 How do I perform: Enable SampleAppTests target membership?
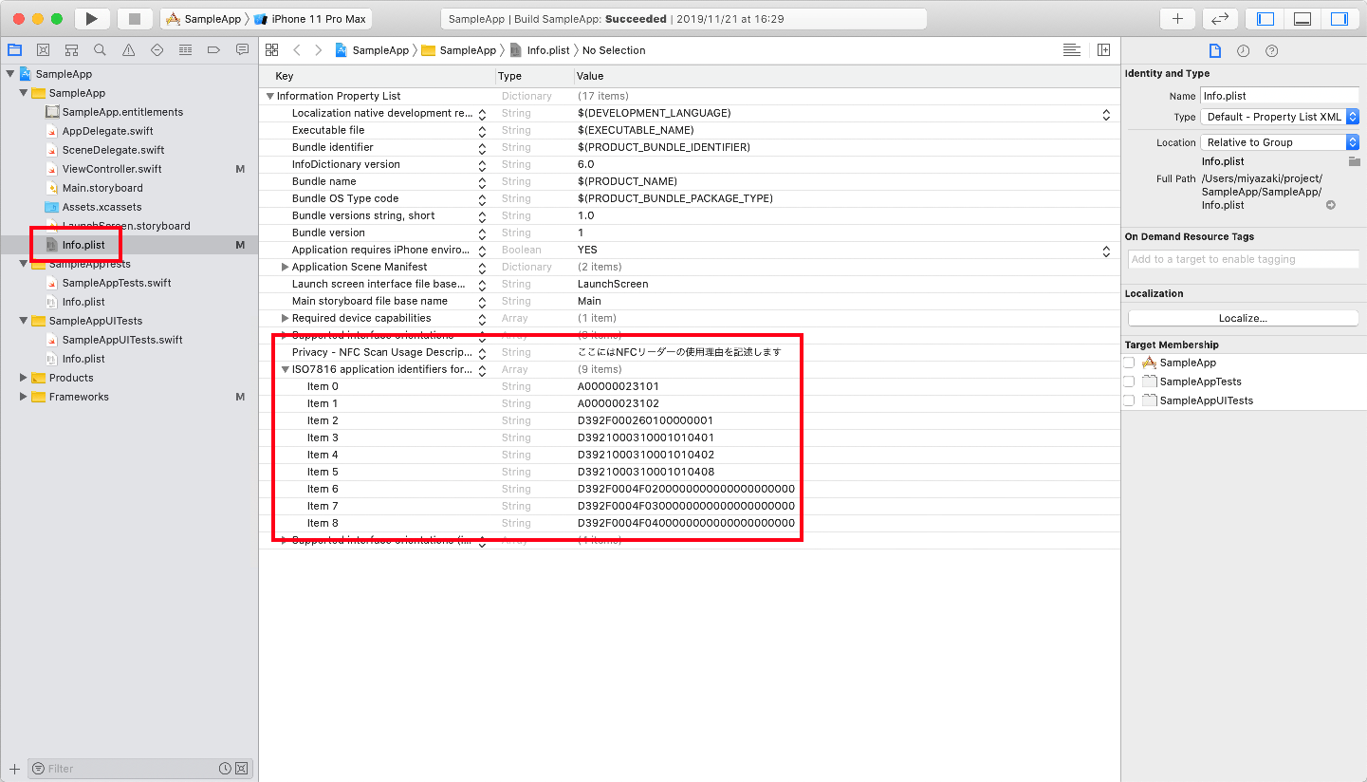coord(1129,382)
